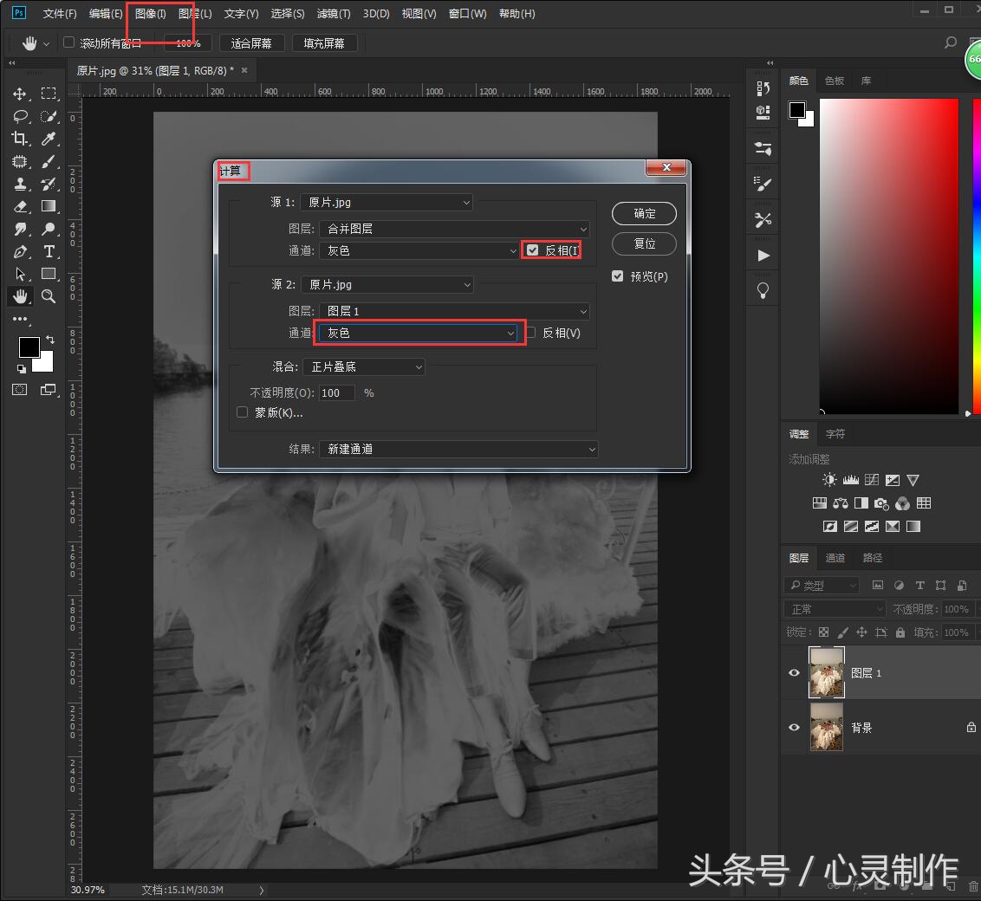Uncheck the 反相(I) checkbox for 源 1
The image size is (981, 901).
click(532, 250)
